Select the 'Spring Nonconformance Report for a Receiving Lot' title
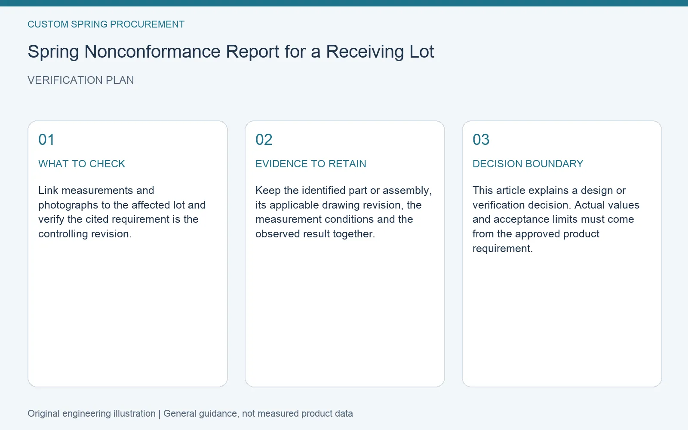This screenshot has height=430, width=688. coord(231,52)
